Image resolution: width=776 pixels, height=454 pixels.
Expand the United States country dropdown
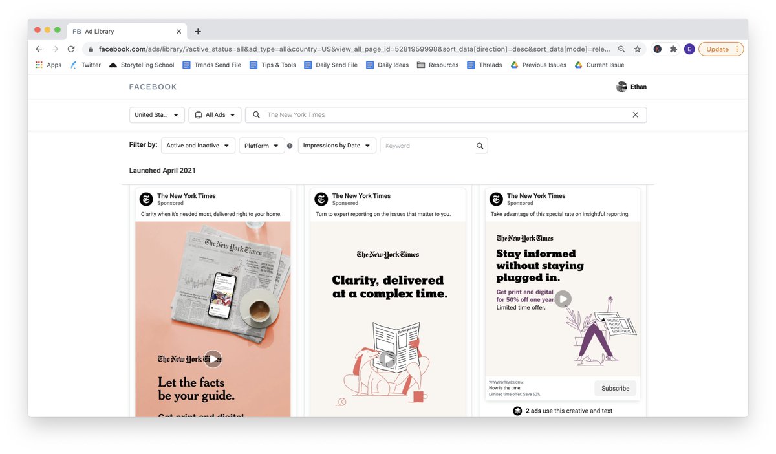157,114
